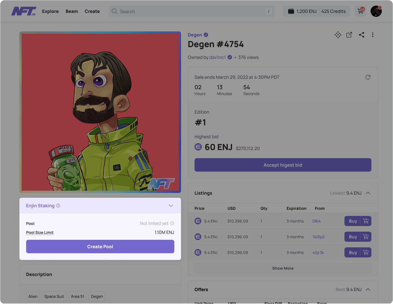The height and width of the screenshot is (304, 393).
Task: Open seller 40jr3k profile link
Action: click(318, 252)
